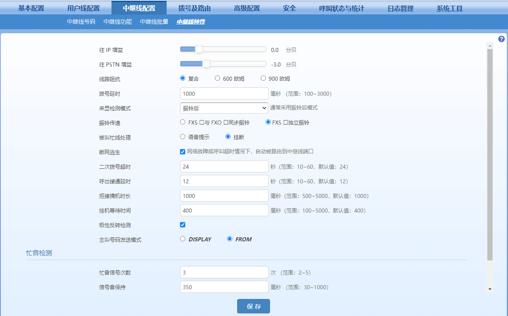
Task: Click the 忙音信号次数 input field
Action: click(224, 272)
